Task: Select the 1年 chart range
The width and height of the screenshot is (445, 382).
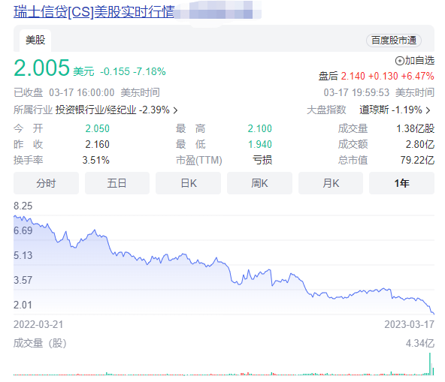Action: point(401,183)
